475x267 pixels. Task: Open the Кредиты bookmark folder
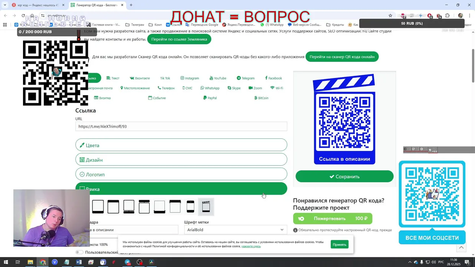tap(335, 25)
